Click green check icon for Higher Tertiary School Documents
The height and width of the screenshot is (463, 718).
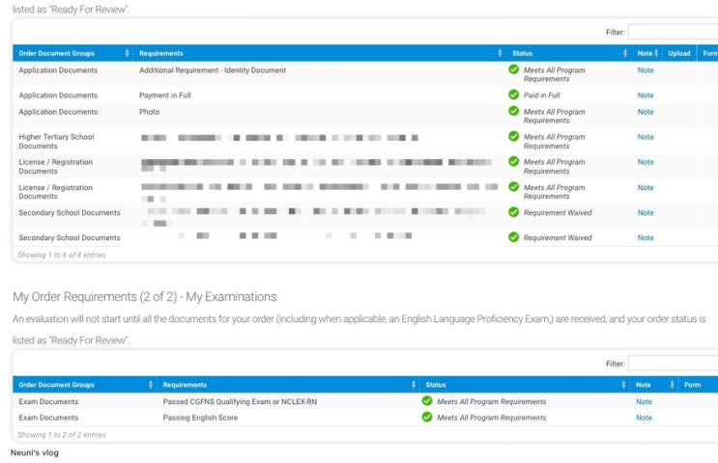click(x=514, y=136)
